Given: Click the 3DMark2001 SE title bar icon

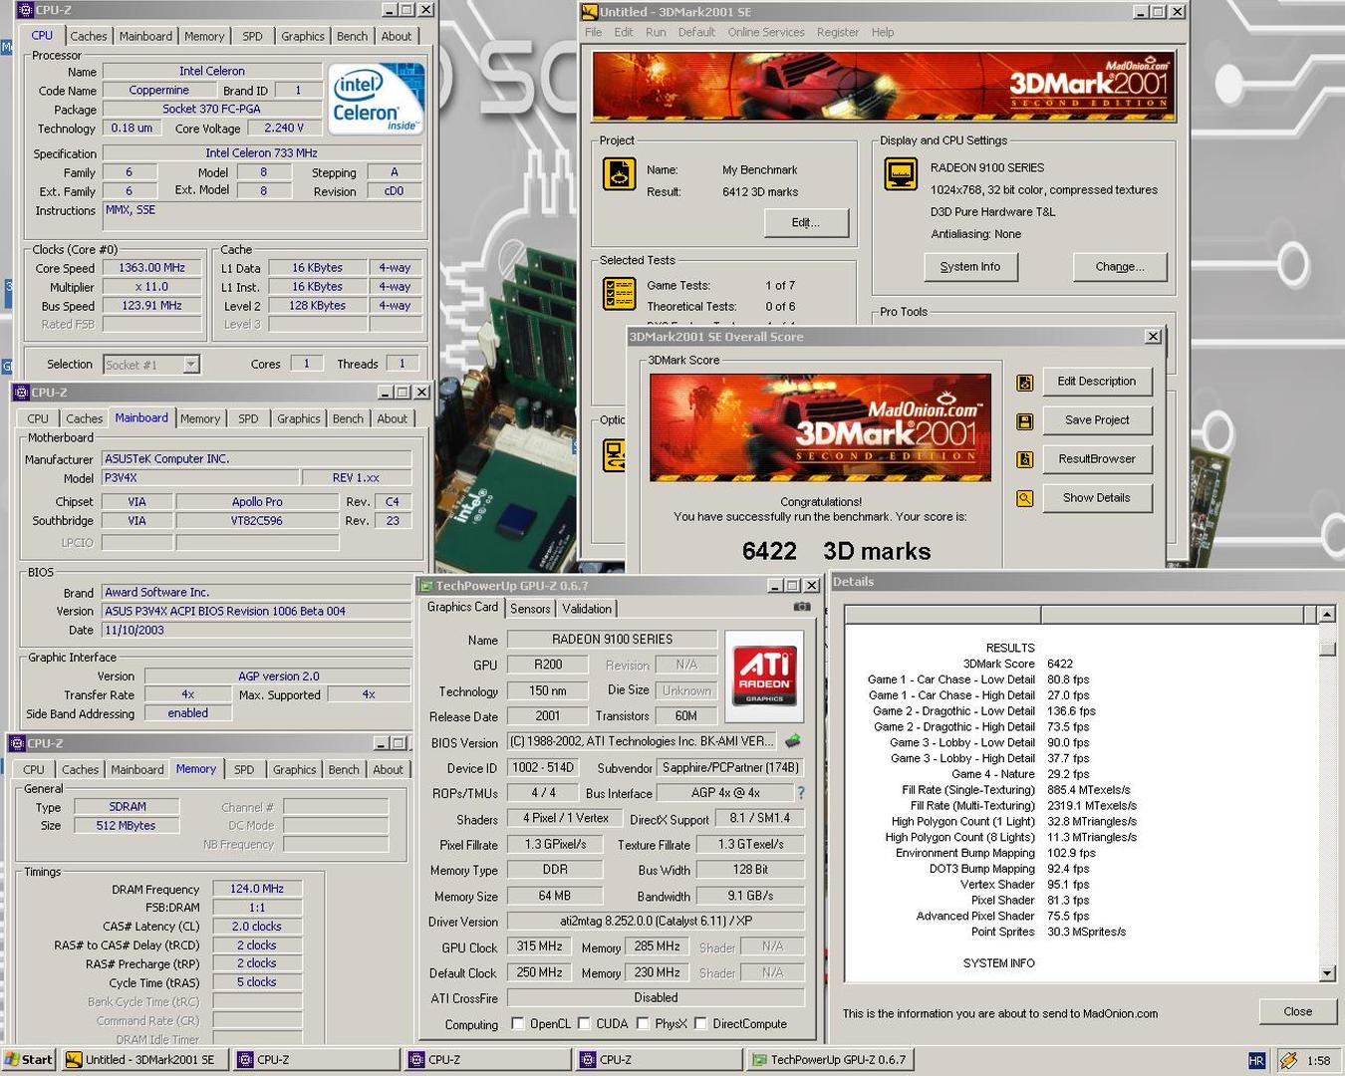Looking at the screenshot, I should point(590,12).
